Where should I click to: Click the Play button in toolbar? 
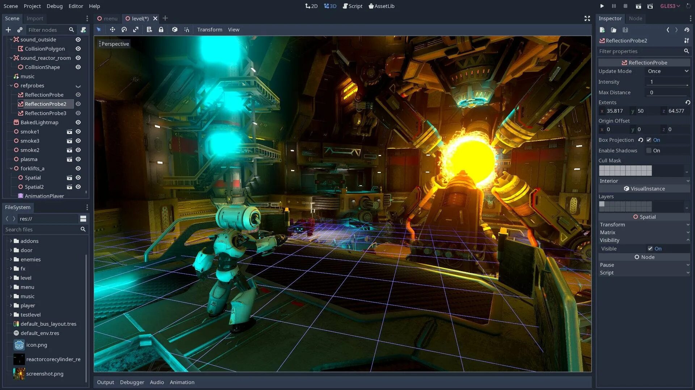602,6
